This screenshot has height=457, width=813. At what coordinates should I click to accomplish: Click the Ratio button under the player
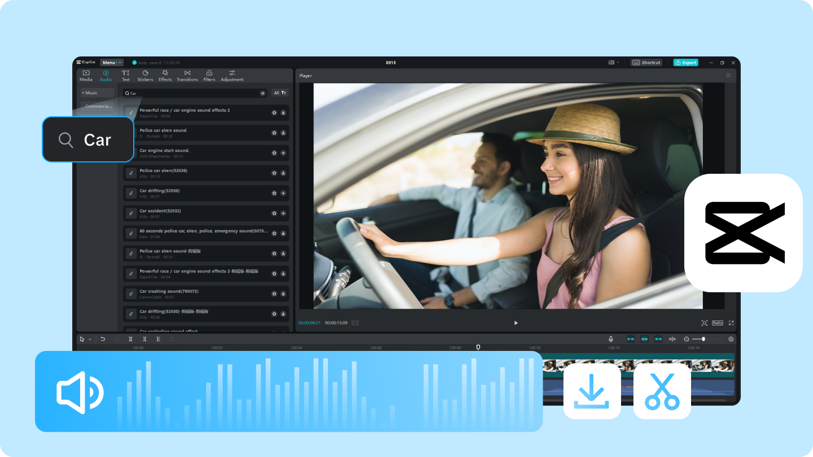tap(717, 322)
